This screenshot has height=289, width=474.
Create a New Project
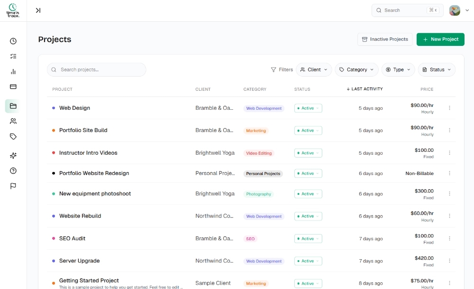[x=440, y=40]
